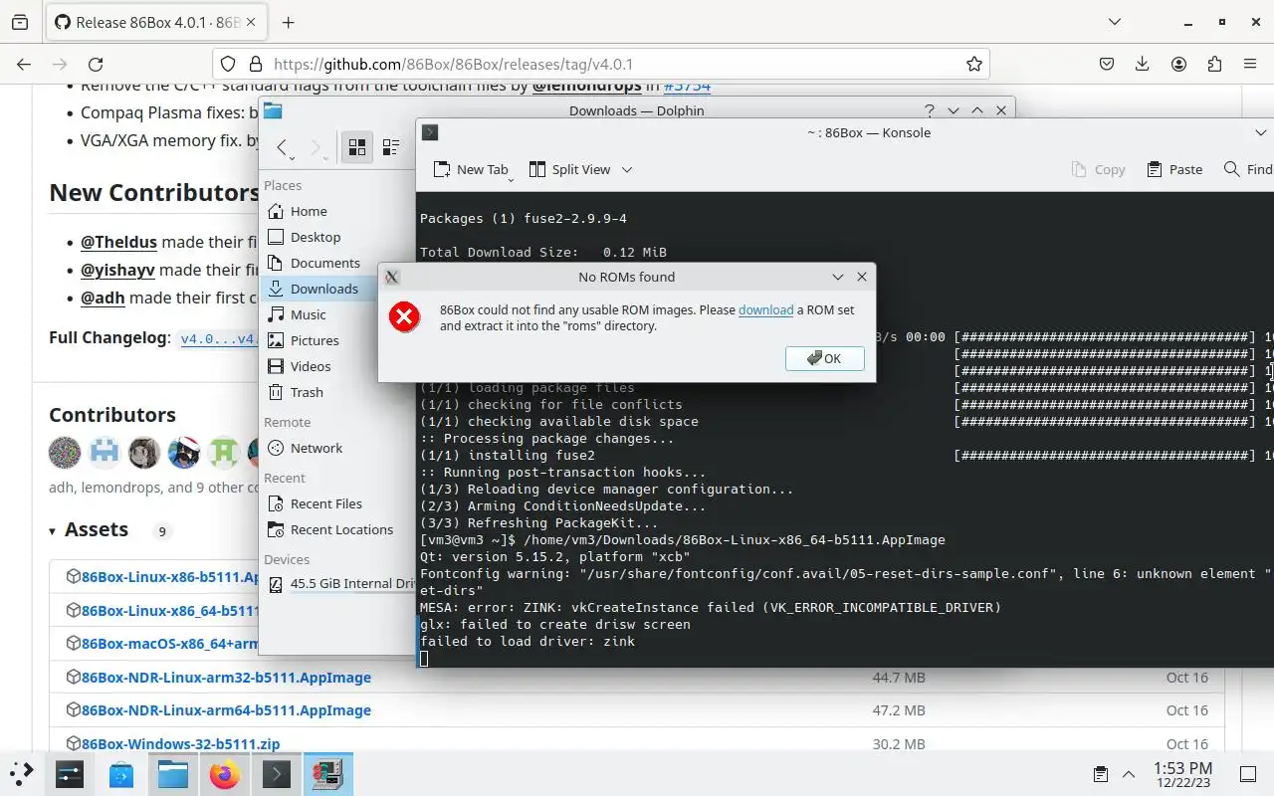Expand the New Tab dropdown arrow in Konsole
The height and width of the screenshot is (796, 1274).
[511, 178]
